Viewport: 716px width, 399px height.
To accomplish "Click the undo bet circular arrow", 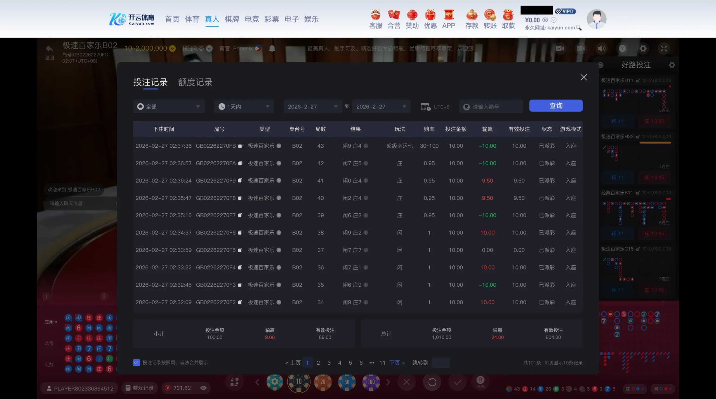I will pos(432,382).
